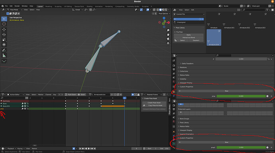The height and width of the screenshot is (153, 275).
Task: Toggle Bone.001 channel mute checkbox
Action: click(25, 106)
